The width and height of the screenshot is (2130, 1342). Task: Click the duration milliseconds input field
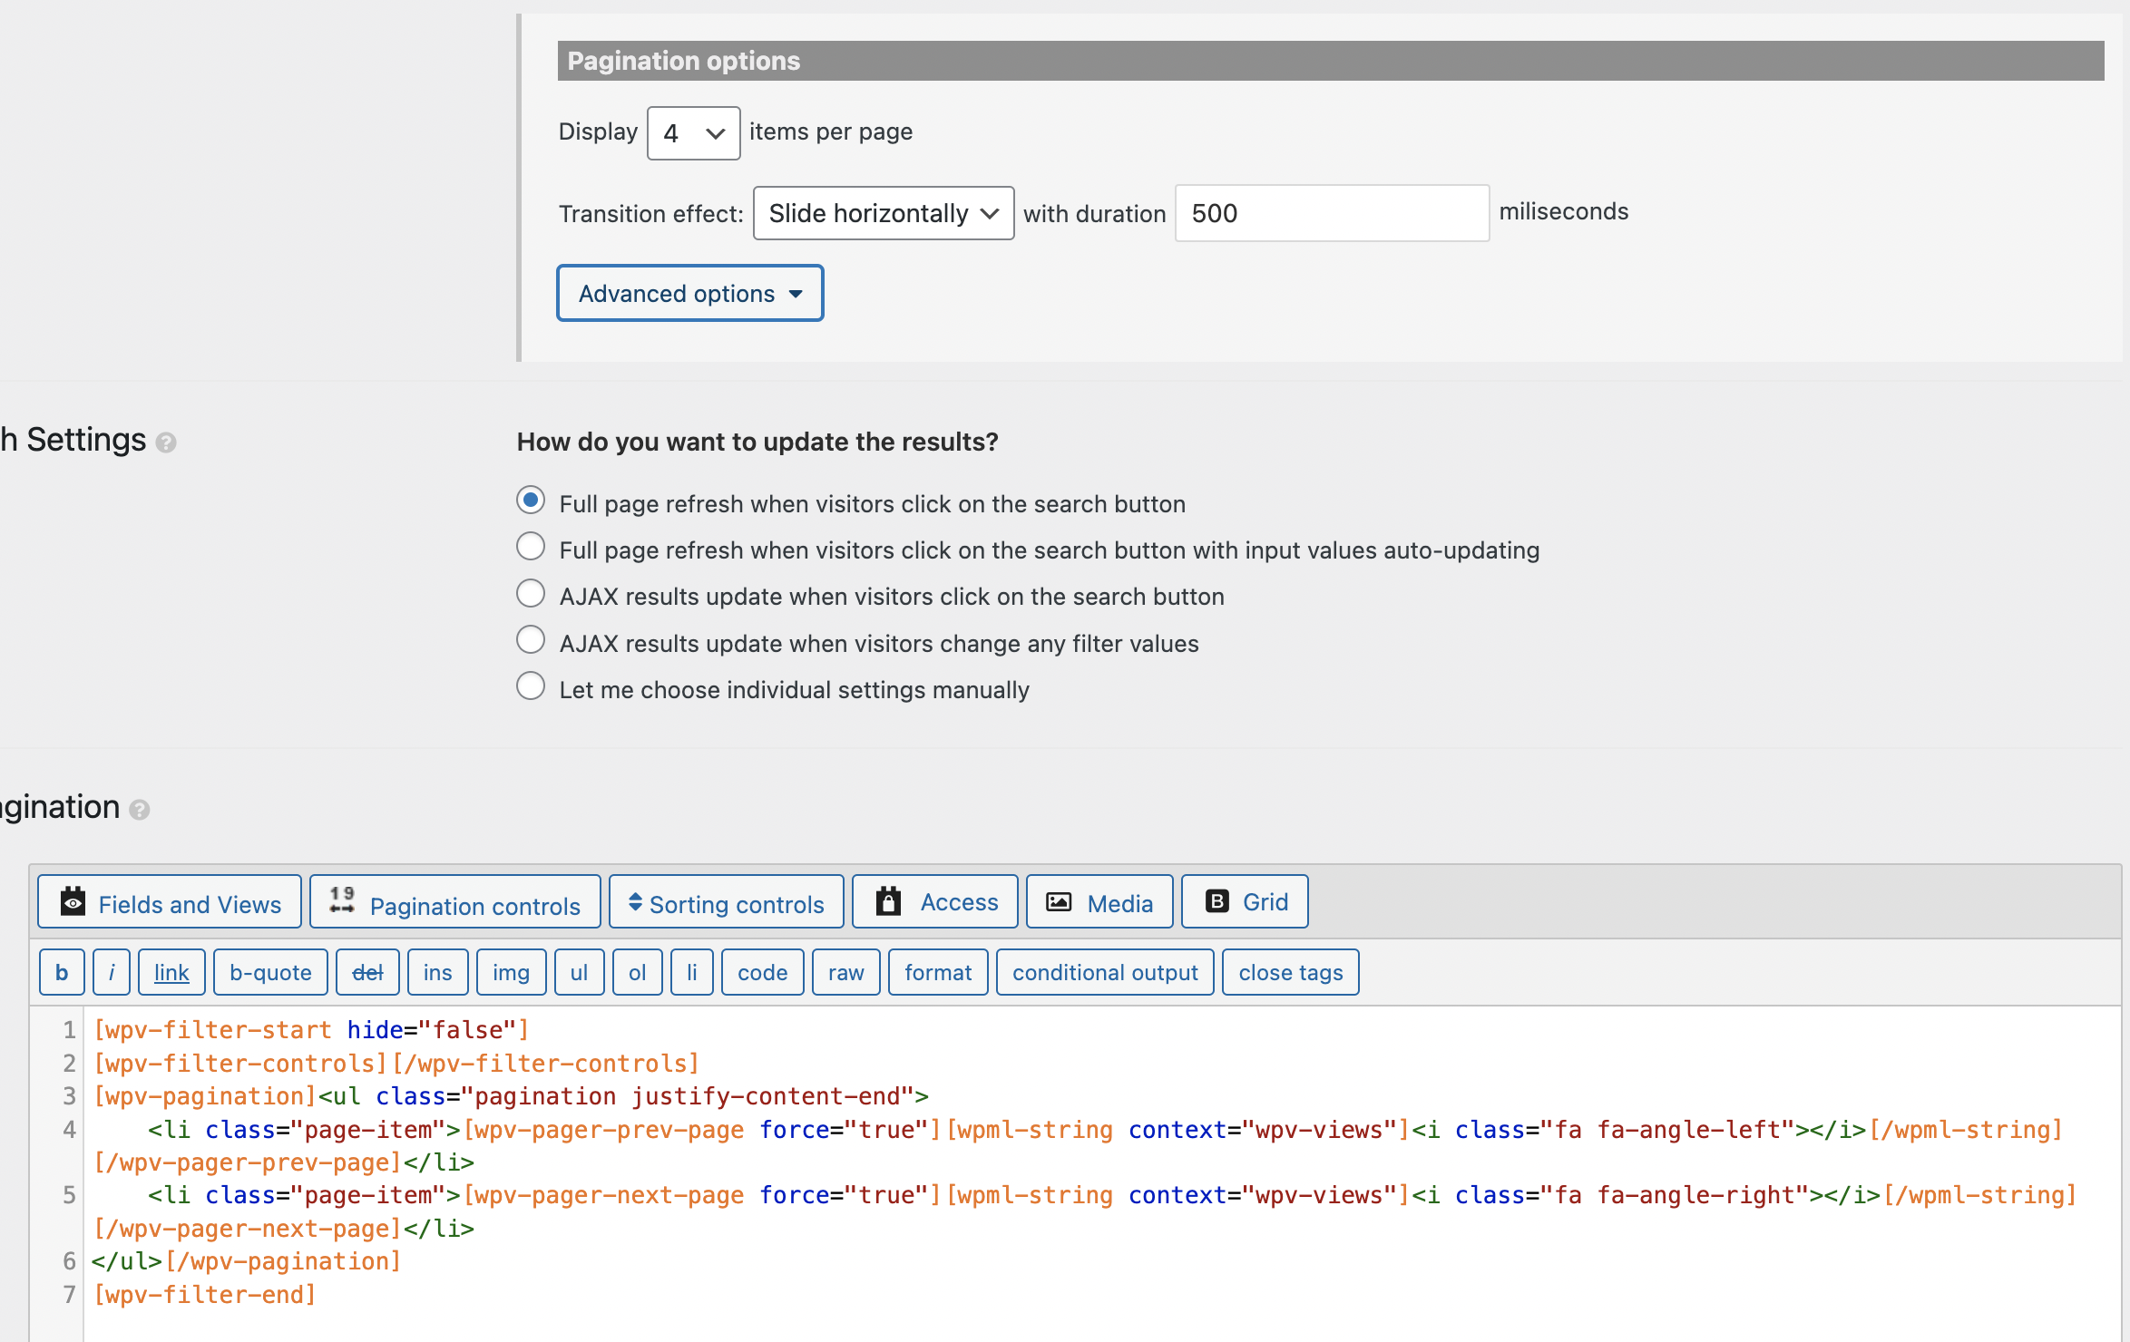(1332, 213)
